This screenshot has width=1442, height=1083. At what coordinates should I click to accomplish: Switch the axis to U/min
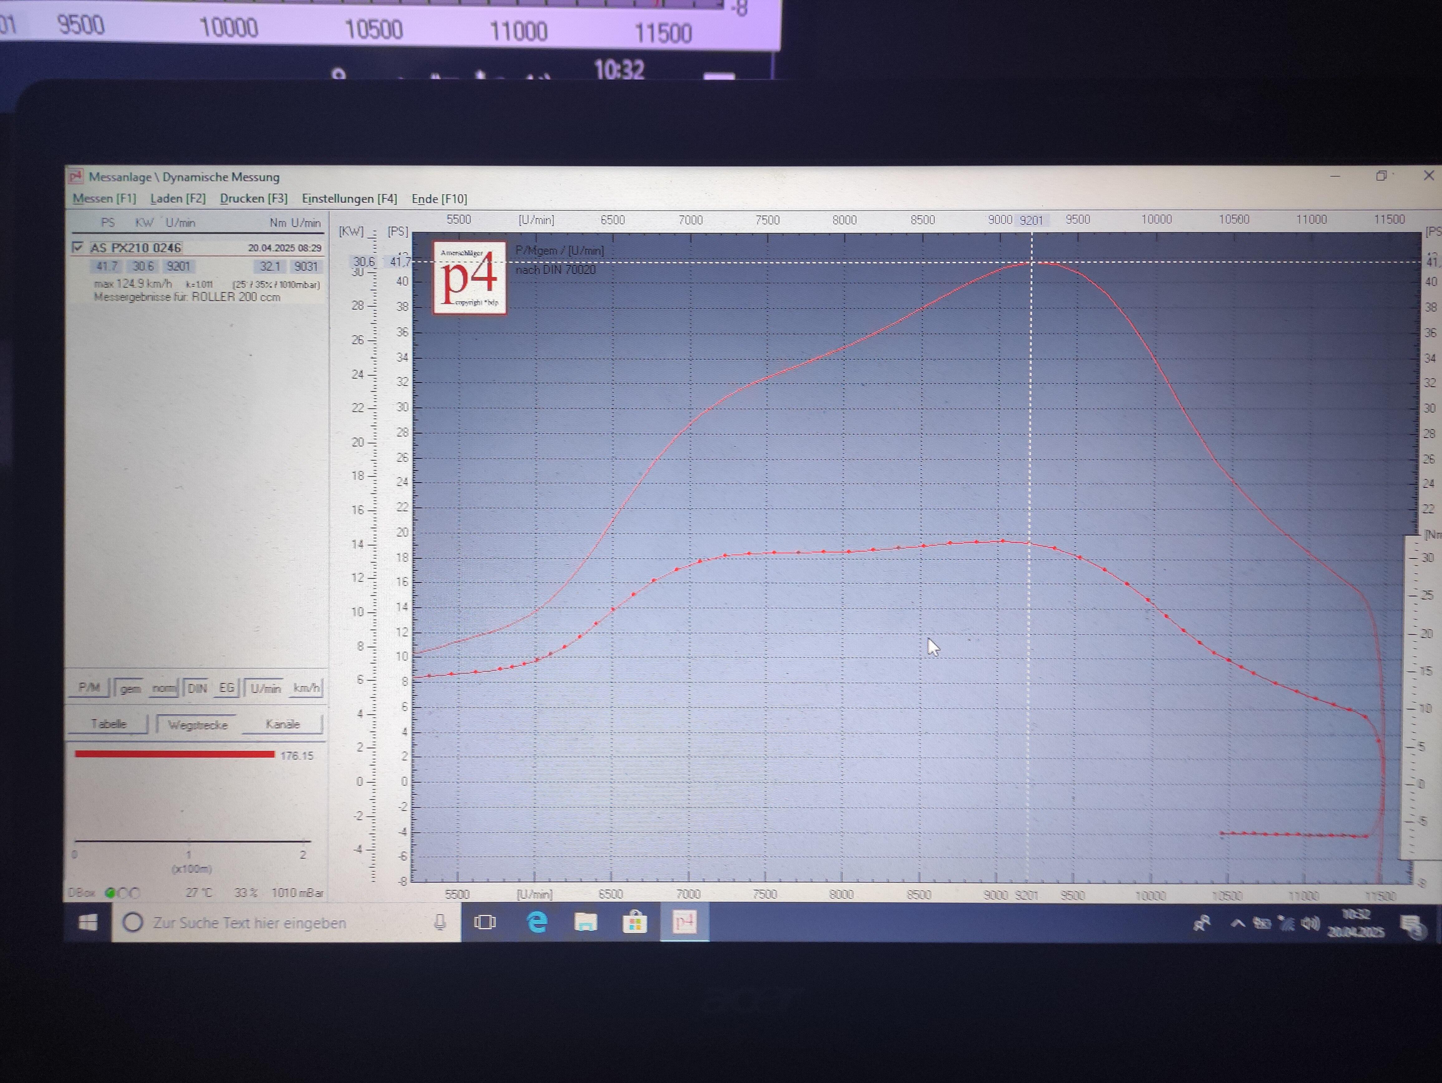coord(265,688)
